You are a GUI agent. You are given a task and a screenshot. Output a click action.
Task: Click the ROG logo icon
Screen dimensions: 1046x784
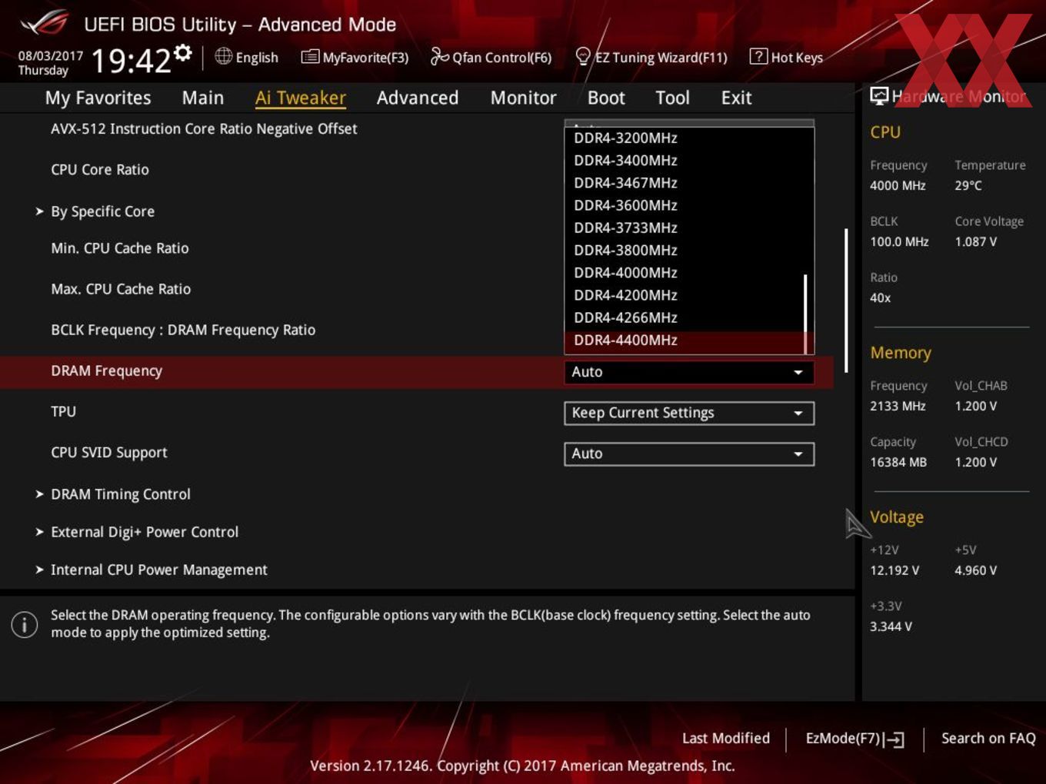45,23
